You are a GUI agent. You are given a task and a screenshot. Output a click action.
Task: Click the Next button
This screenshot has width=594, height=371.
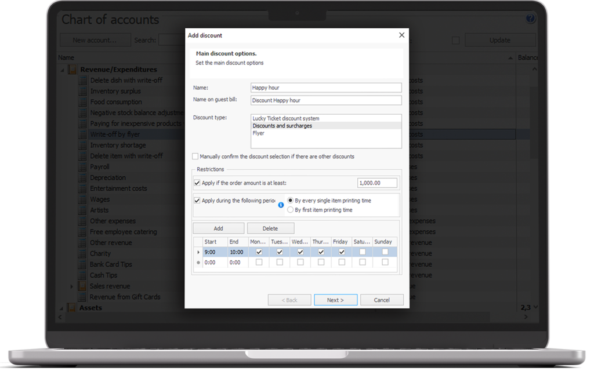pyautogui.click(x=335, y=300)
